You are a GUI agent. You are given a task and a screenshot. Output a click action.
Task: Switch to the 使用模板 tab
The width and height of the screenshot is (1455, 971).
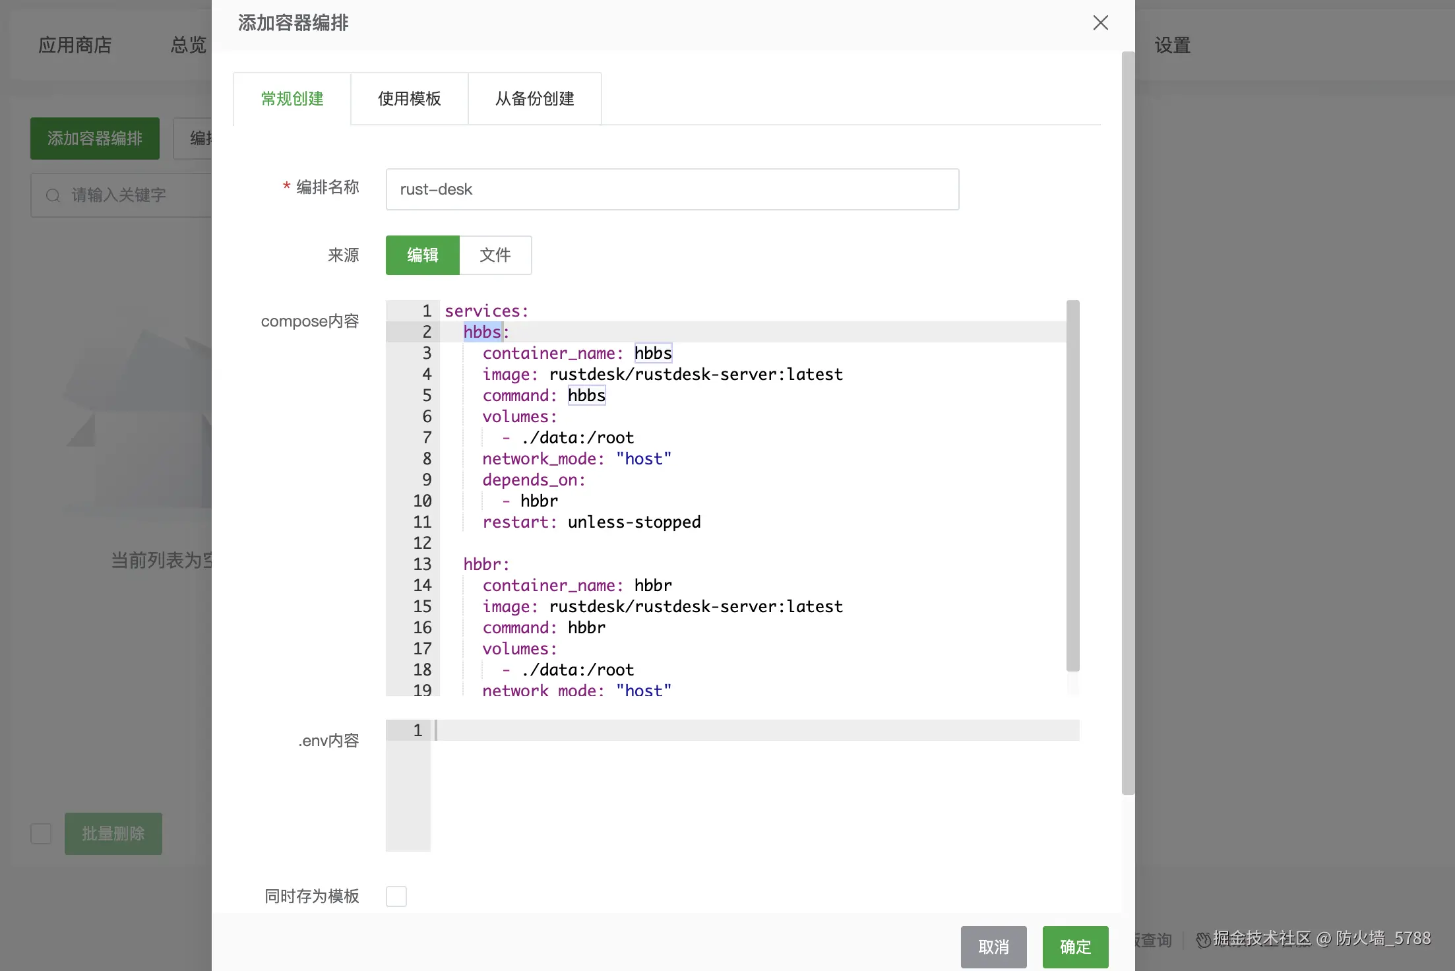click(x=409, y=99)
